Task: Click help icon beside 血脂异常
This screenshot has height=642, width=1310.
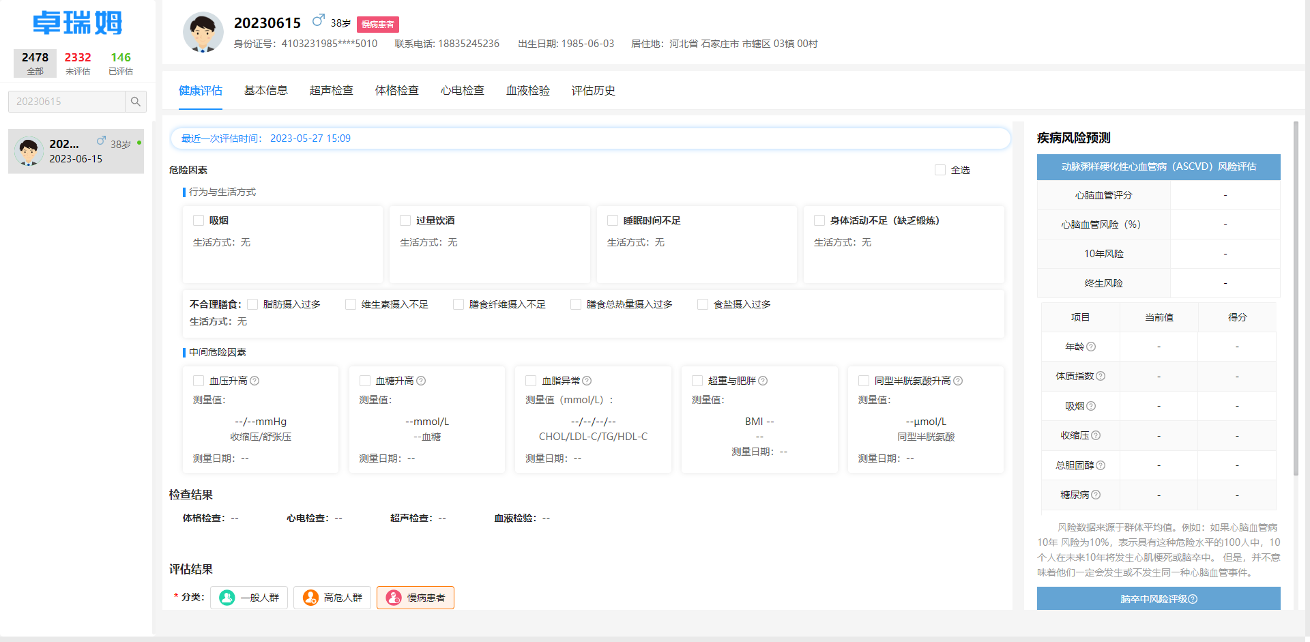Action: pos(587,381)
